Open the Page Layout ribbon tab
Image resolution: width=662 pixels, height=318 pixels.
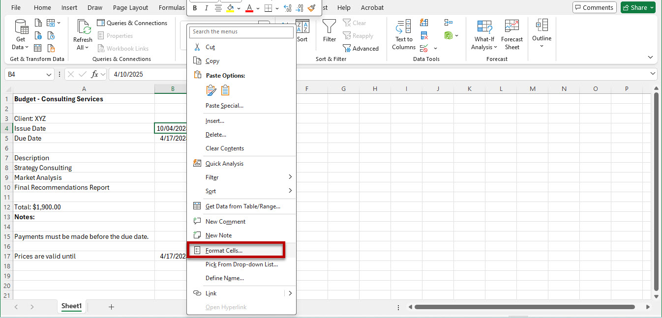(x=130, y=7)
